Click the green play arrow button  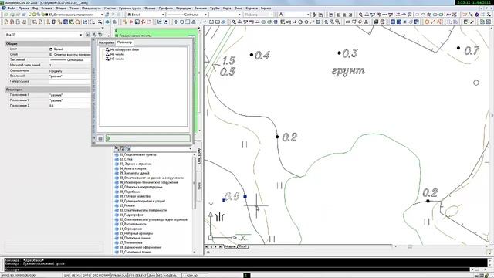(x=109, y=138)
